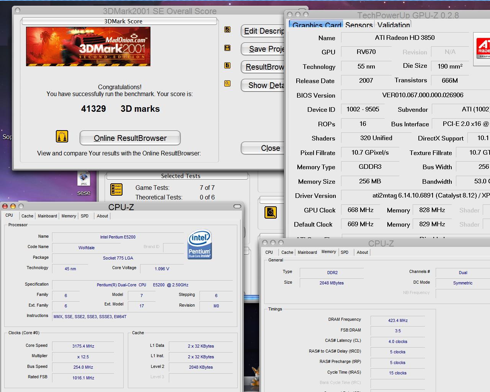Viewport: 490px width, 392px height.
Task: Click the GPU Clock 668 MHz field
Action: tap(361, 210)
